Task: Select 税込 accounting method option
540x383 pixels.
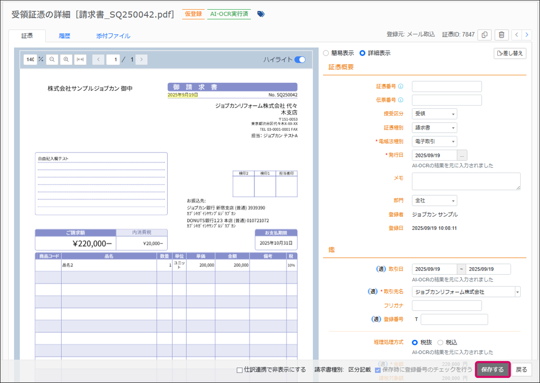Action: coord(440,342)
